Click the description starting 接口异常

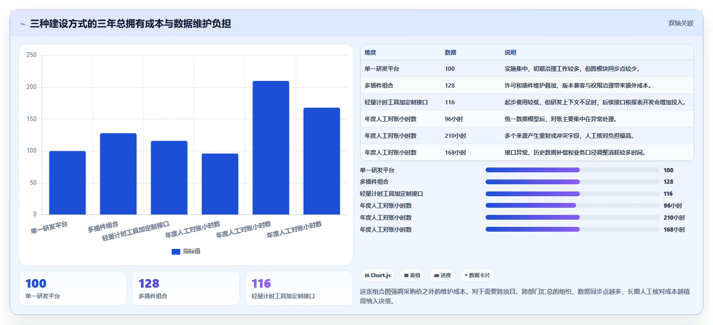point(575,153)
